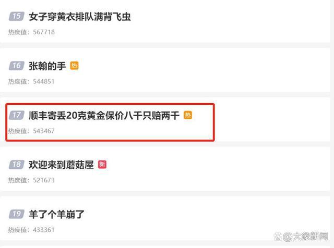Click the rank 16 number badge
This screenshot has width=334, height=248.
click(16, 66)
